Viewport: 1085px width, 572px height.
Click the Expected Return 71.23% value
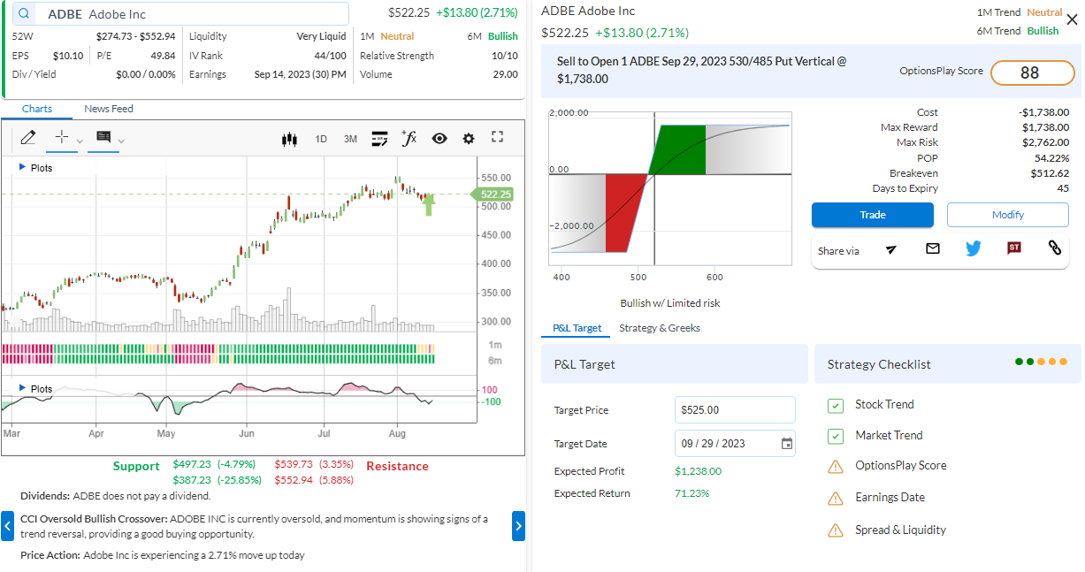coord(691,493)
